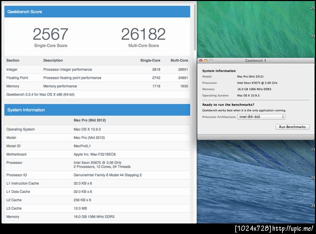Close the Geekbench 3 window
316x234 pixels.
(x=201, y=60)
